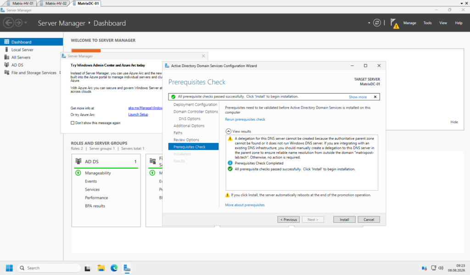Click the volume icon in system tray
Image resolution: width=470 pixels, height=275 pixels.
[441, 268]
